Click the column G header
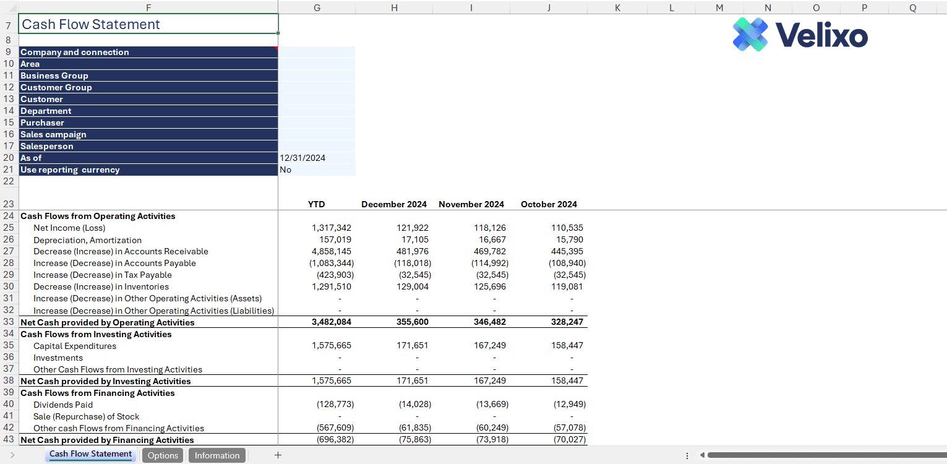This screenshot has height=464, width=947. pos(317,7)
